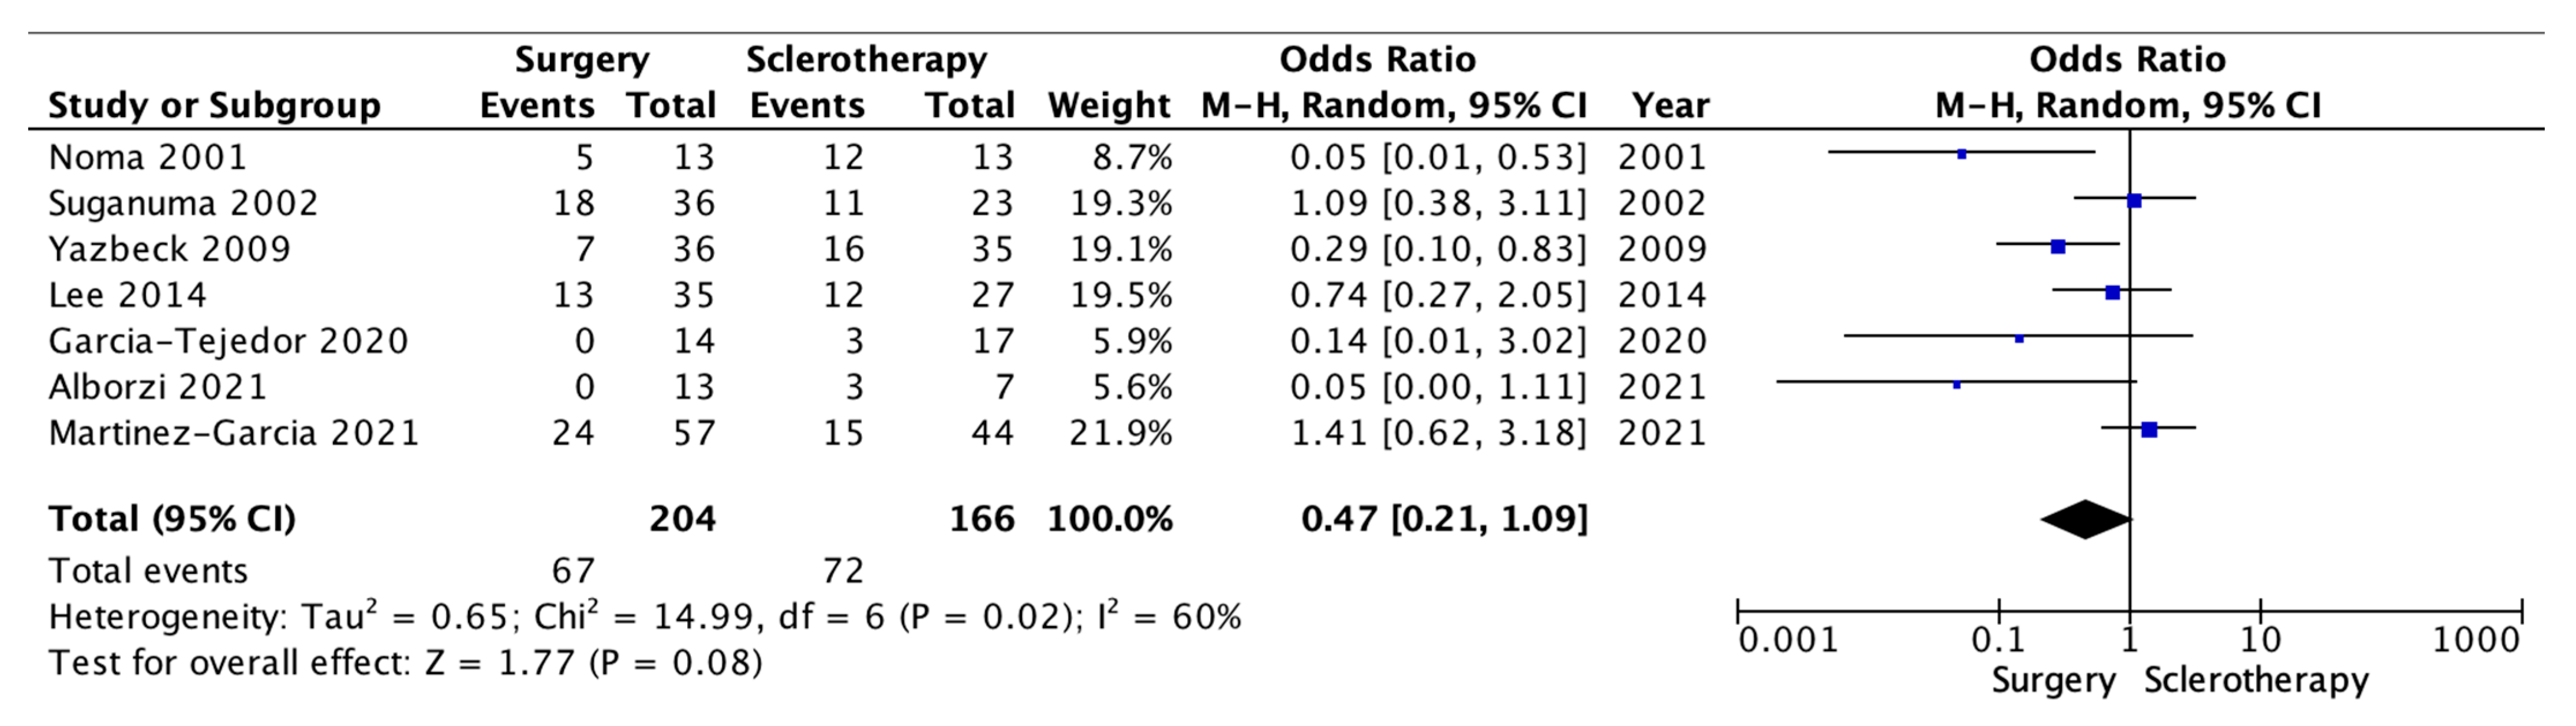Click the Garcia-Tejedor 2020 study name
Screen dimensions: 2576x726
[228, 341]
